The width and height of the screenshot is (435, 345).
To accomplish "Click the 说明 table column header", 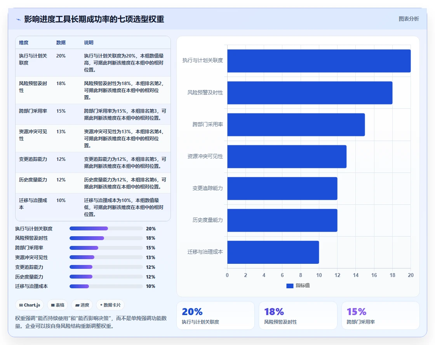I will point(89,42).
